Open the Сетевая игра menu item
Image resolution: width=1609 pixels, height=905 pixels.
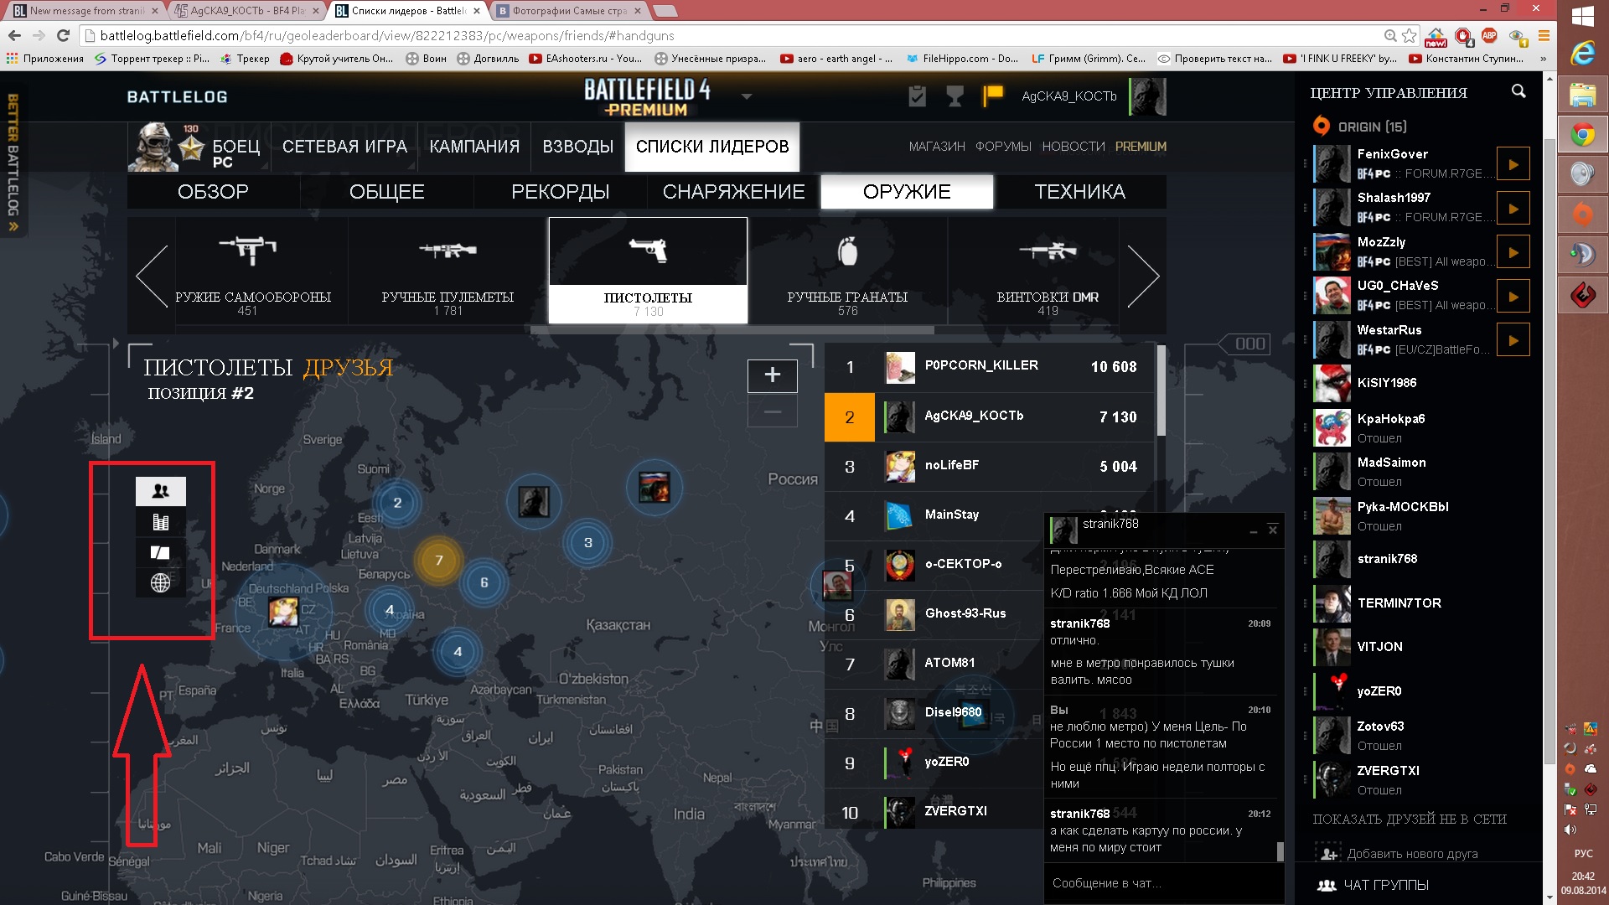click(344, 147)
